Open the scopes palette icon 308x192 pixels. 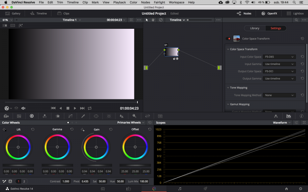(x=288, y=116)
